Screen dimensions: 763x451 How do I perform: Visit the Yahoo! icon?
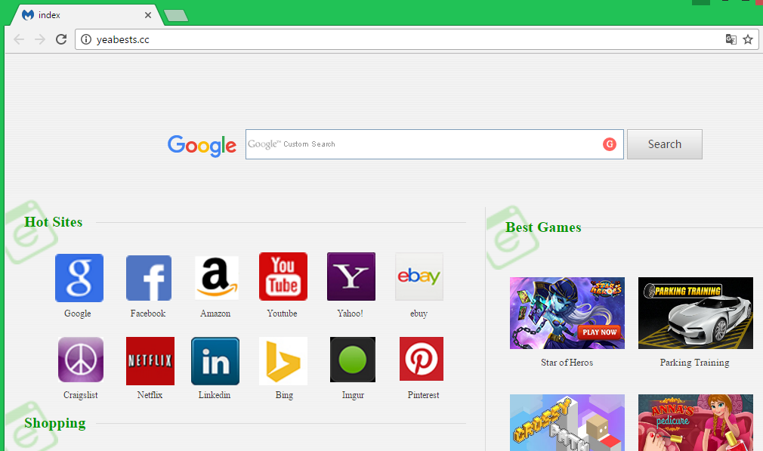coord(351,276)
